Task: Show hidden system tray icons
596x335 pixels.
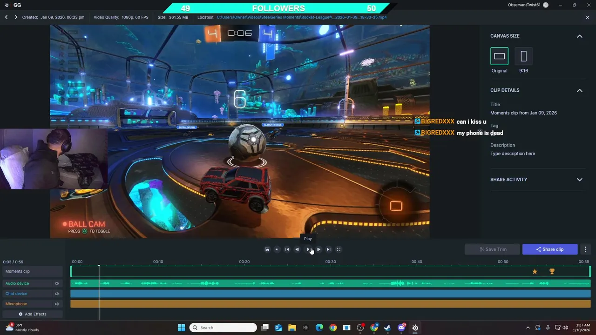Action: (528, 328)
